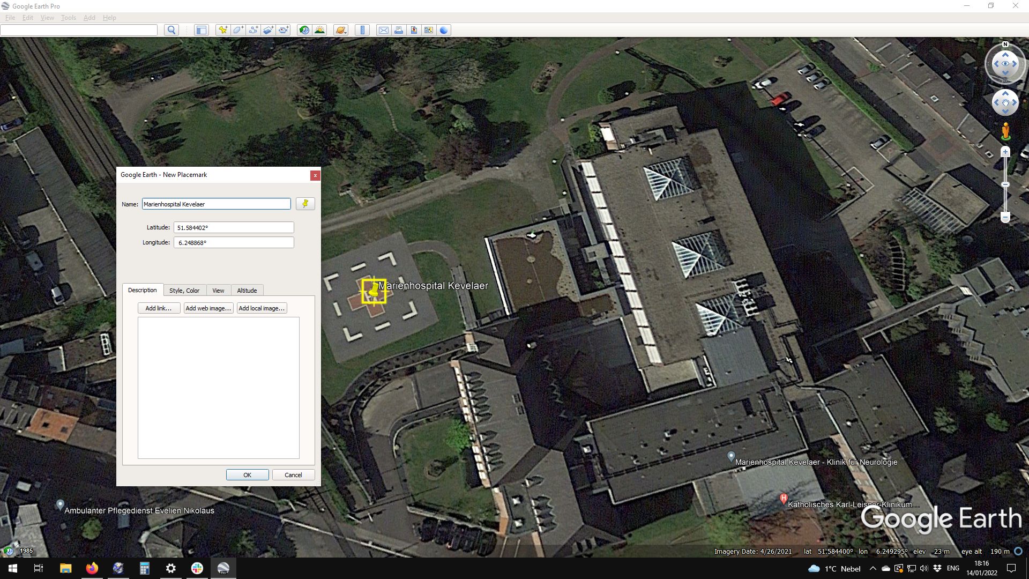Image resolution: width=1029 pixels, height=579 pixels.
Task: Open the View menu
Action: click(47, 18)
